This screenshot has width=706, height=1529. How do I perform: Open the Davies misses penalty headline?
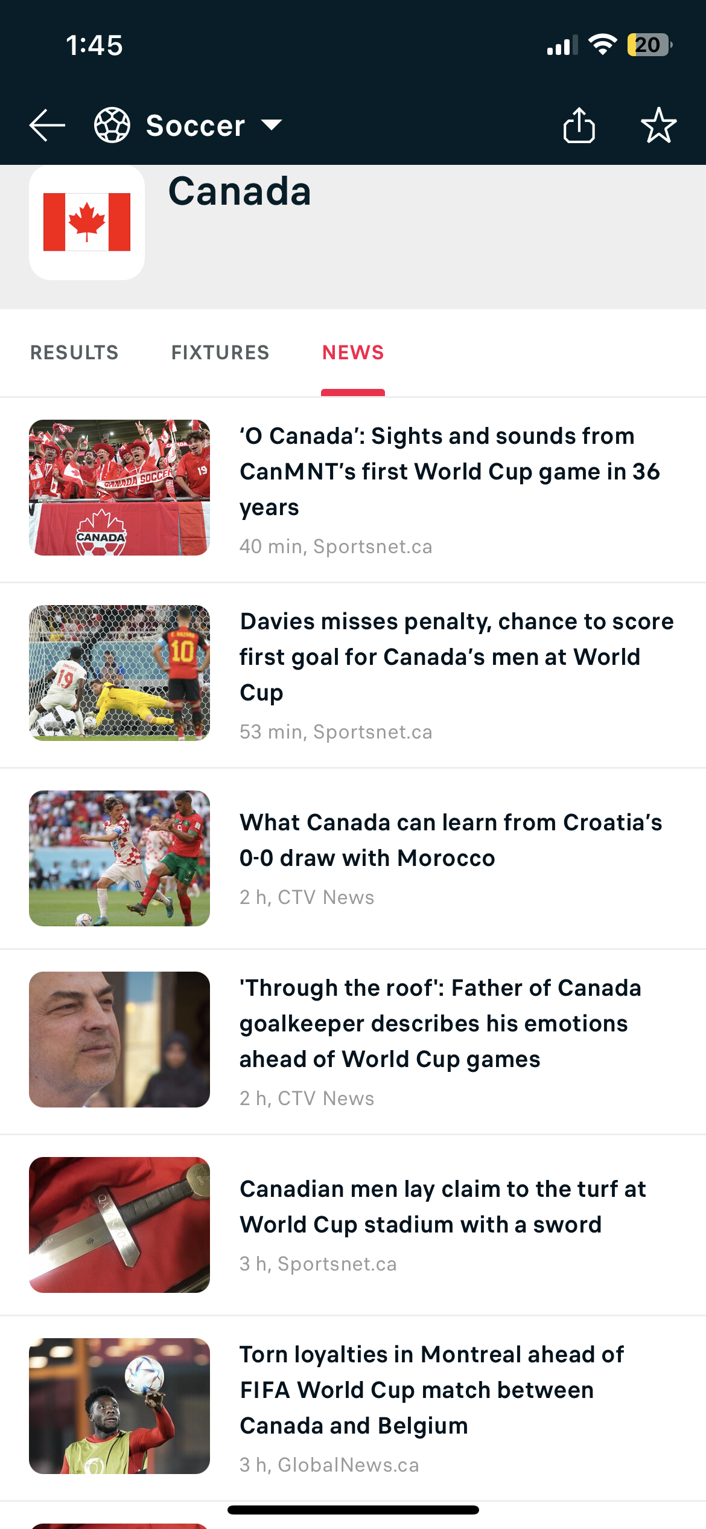tap(456, 656)
